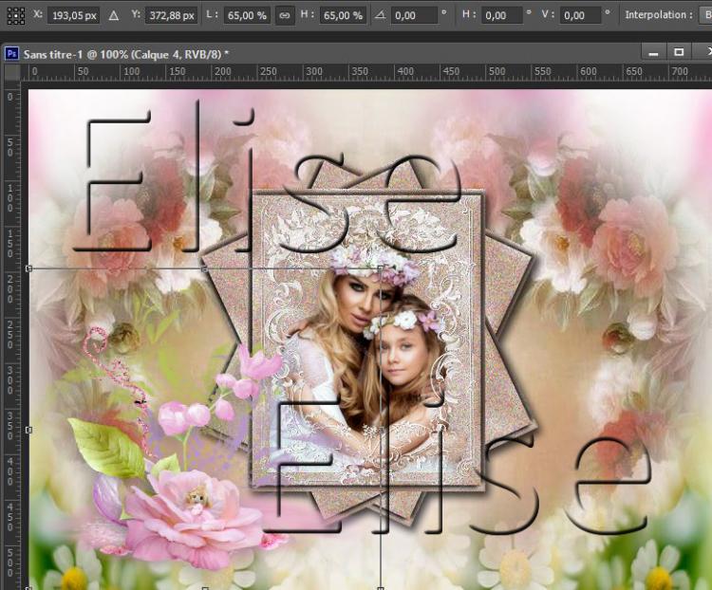
Task: Click the top-left transform handle
Action: (28, 269)
